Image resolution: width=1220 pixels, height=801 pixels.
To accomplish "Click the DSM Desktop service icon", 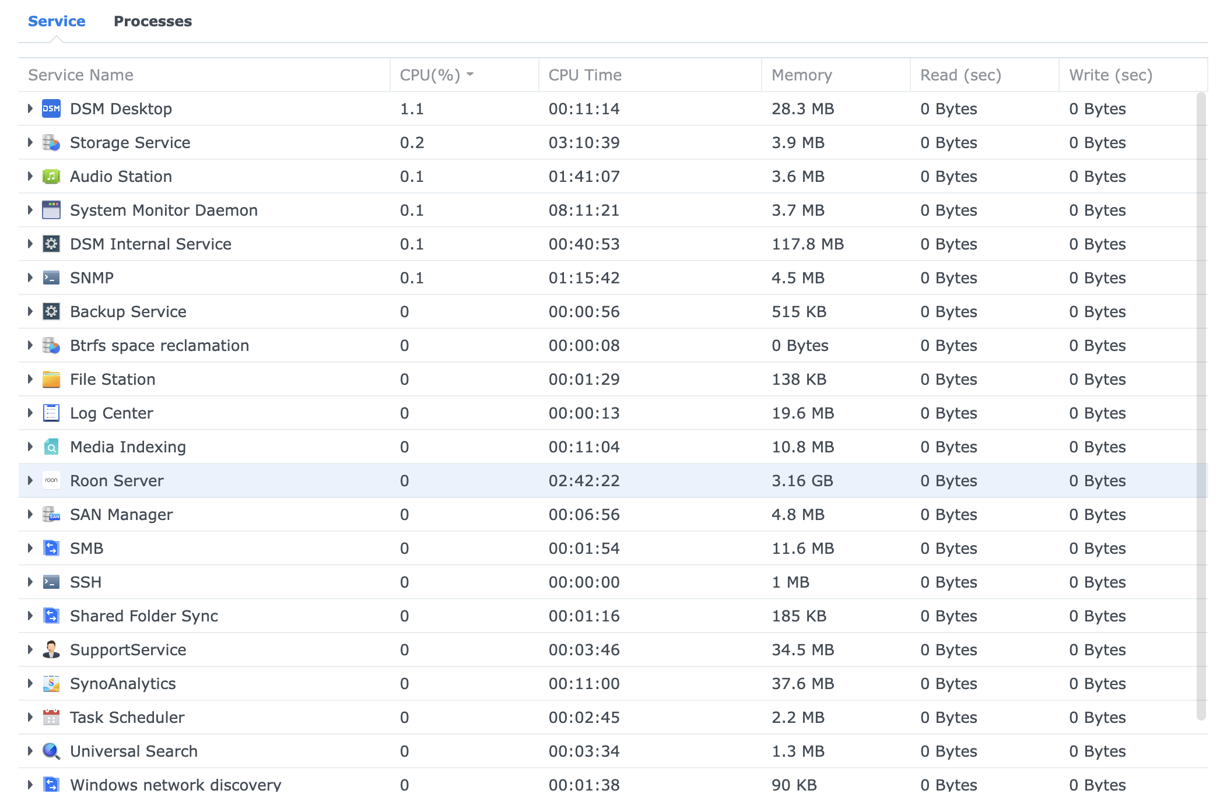I will click(51, 108).
